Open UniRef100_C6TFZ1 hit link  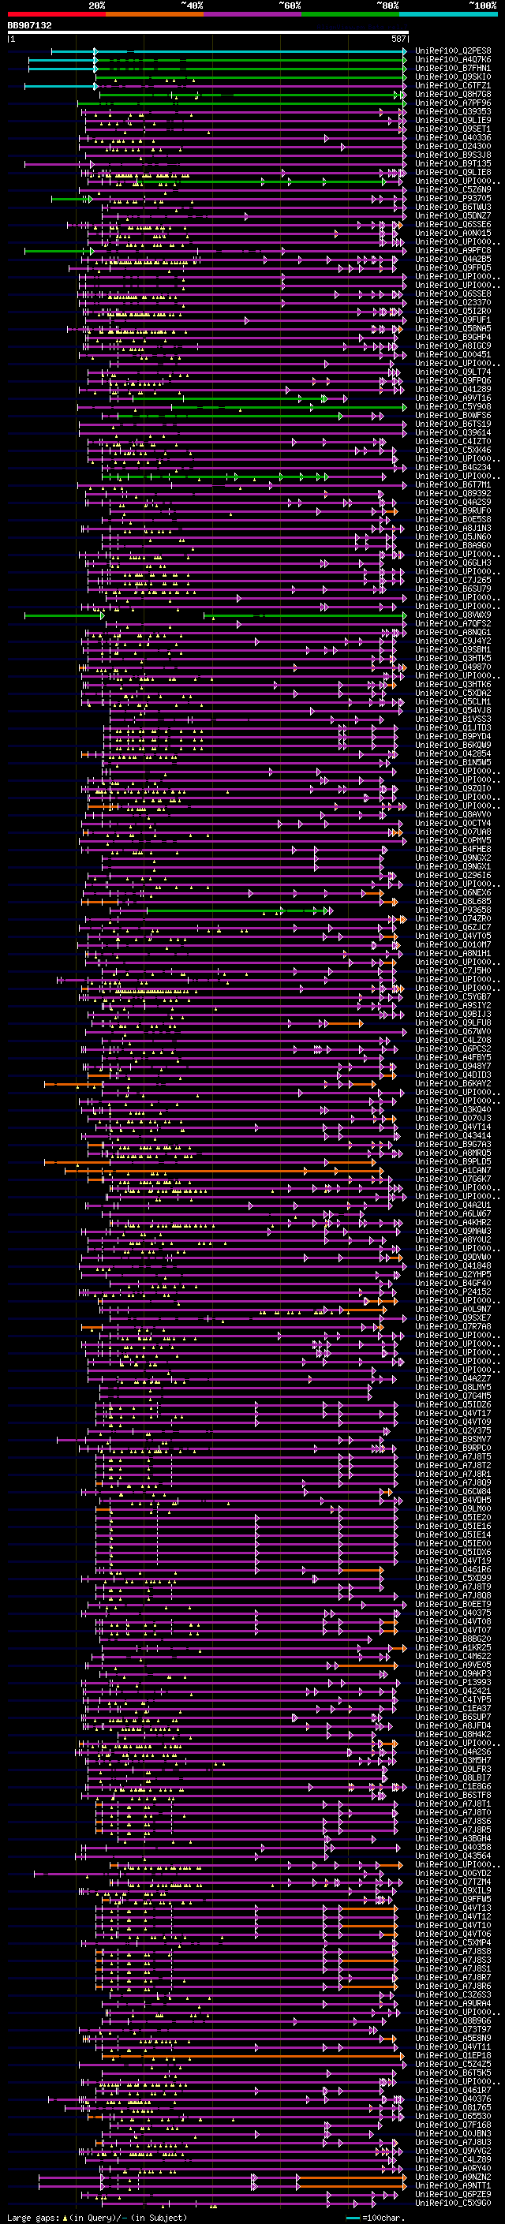pos(452,85)
